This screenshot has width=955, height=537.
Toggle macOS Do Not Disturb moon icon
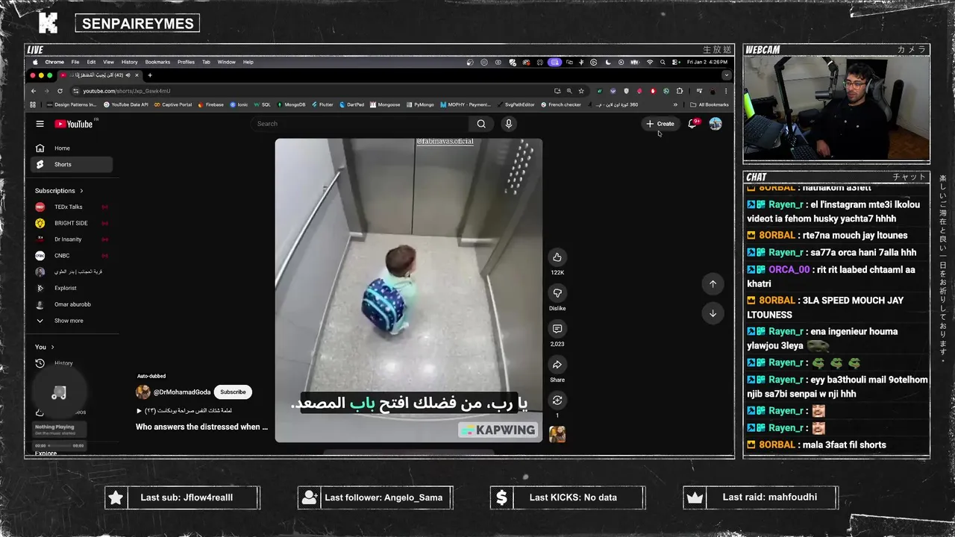click(608, 62)
